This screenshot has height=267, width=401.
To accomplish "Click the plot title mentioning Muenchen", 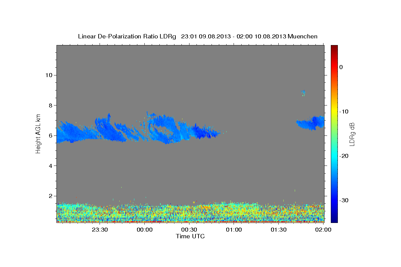I will coord(197,36).
